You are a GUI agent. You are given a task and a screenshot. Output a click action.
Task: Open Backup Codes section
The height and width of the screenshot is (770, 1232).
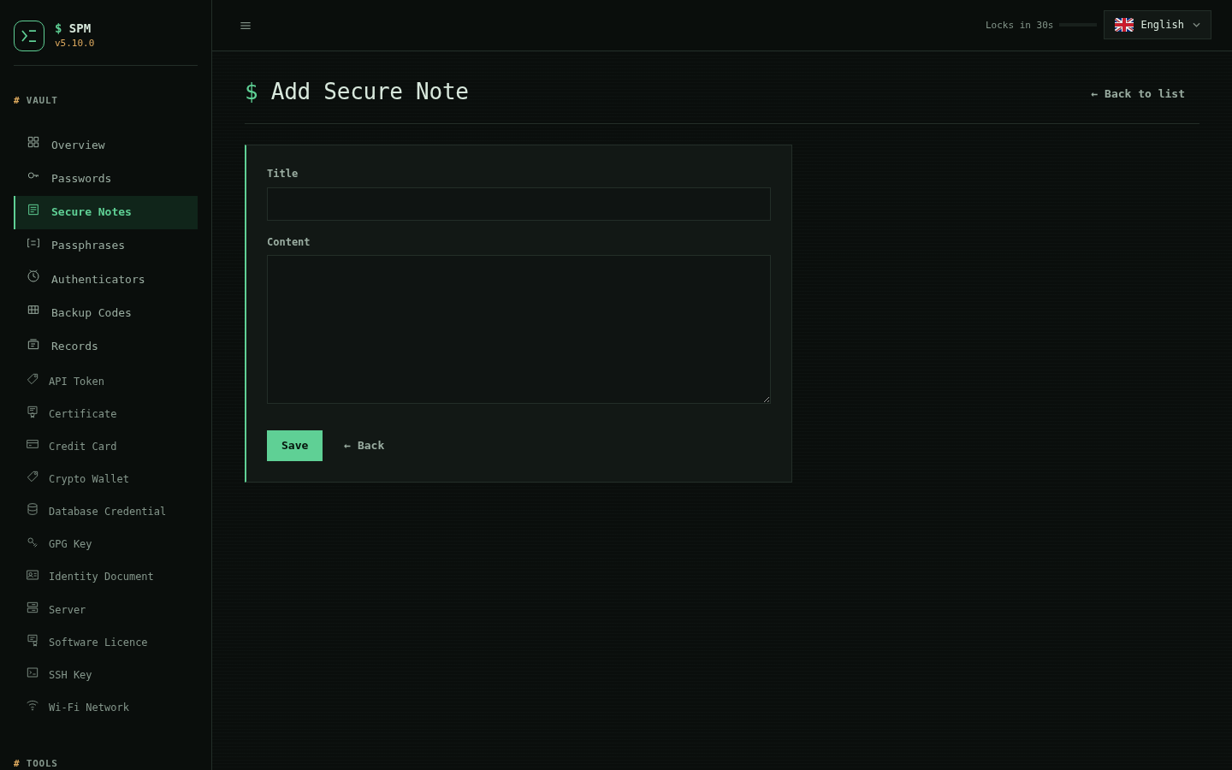click(x=106, y=312)
